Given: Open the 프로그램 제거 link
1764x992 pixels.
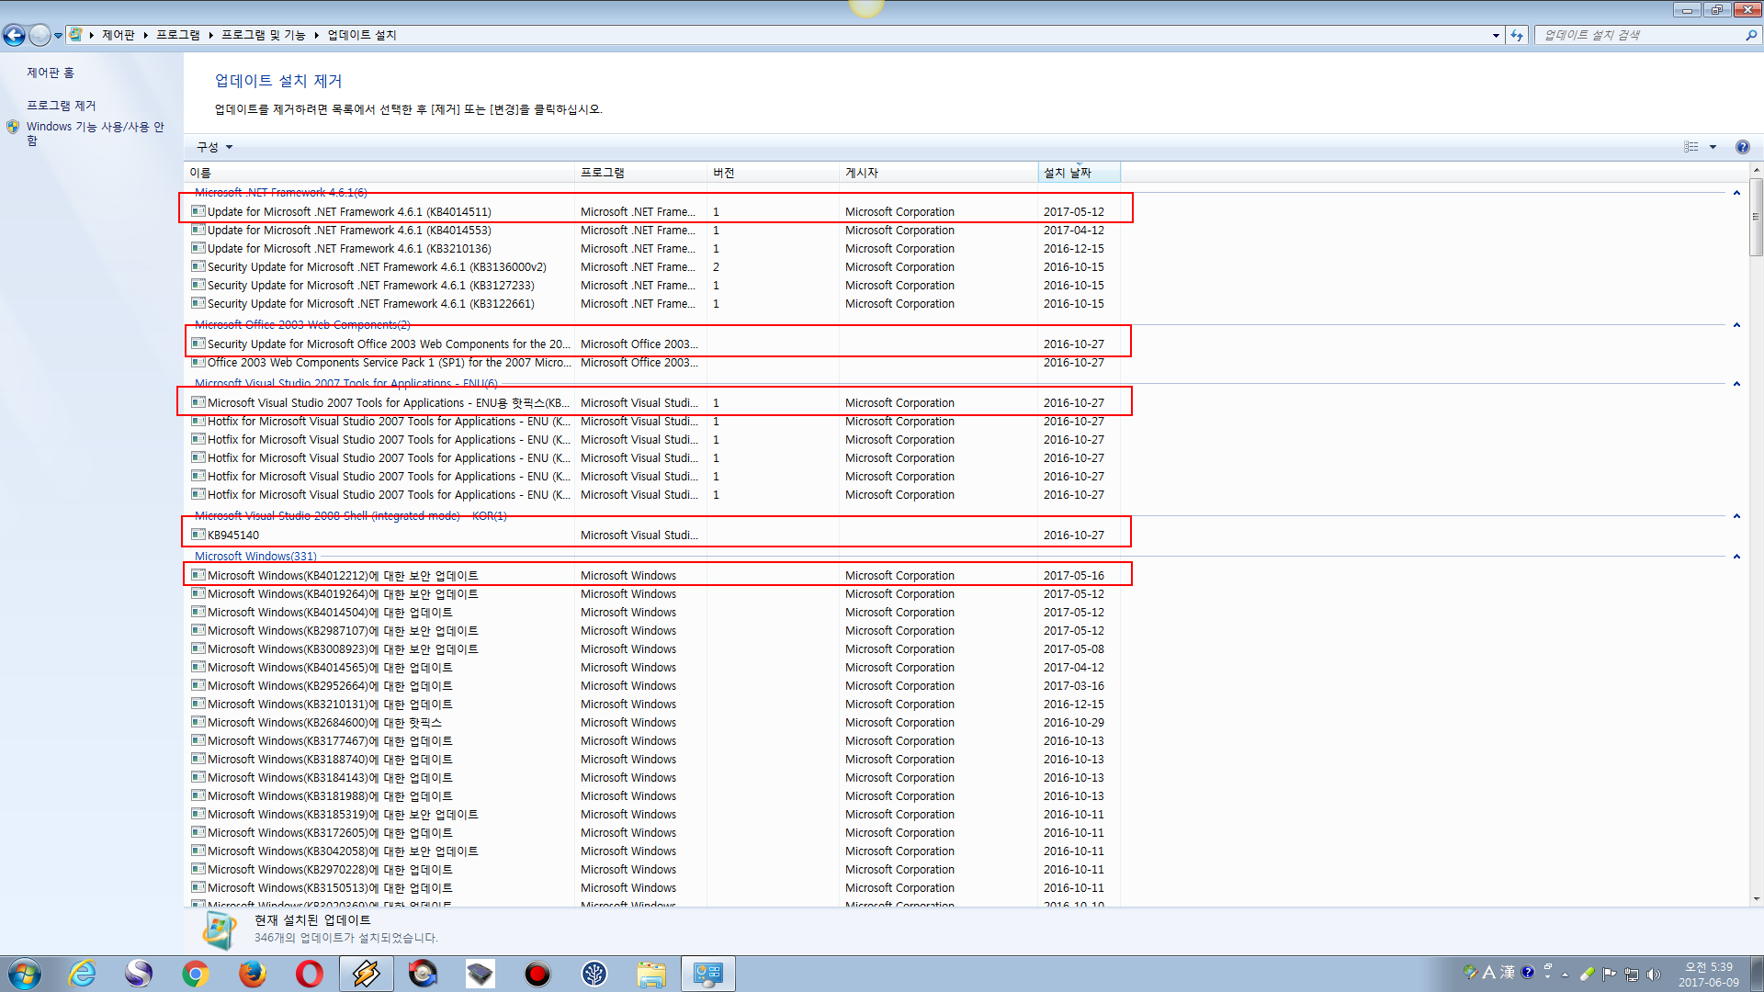Looking at the screenshot, I should coord(62,106).
